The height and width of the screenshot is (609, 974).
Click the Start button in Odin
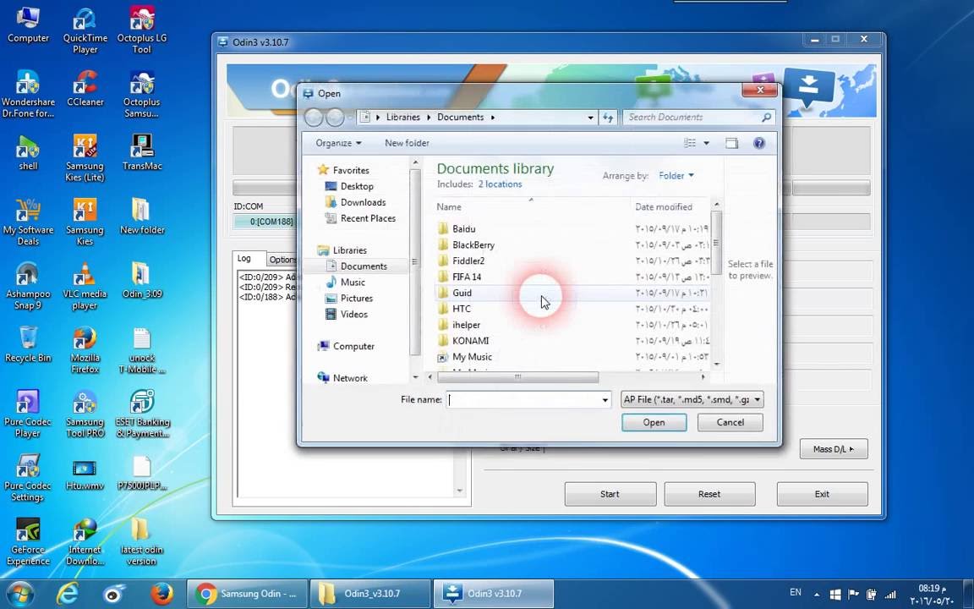click(610, 494)
